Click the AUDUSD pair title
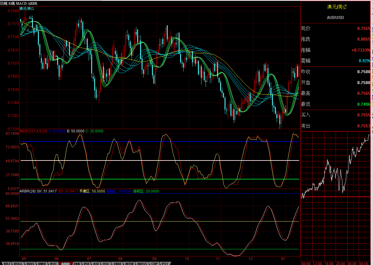This screenshot has width=373, height=265. pos(335,17)
